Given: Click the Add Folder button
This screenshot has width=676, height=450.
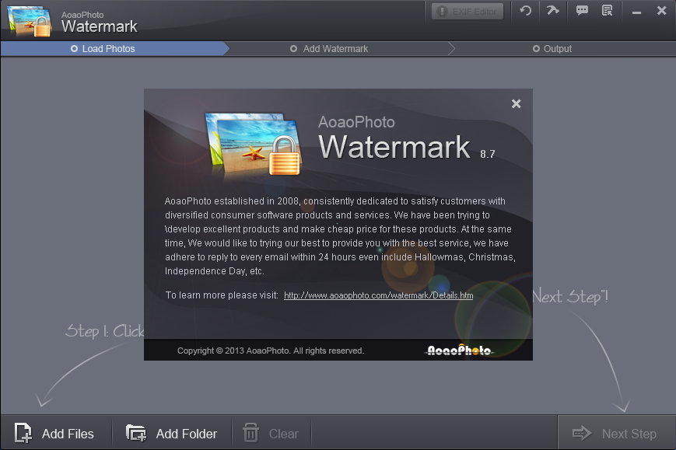Looking at the screenshot, I should (172, 434).
